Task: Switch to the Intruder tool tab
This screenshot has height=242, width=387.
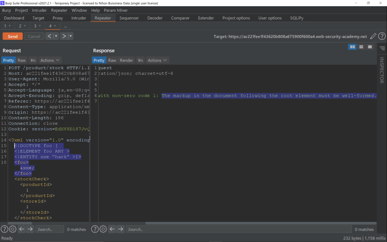Action: (79, 18)
